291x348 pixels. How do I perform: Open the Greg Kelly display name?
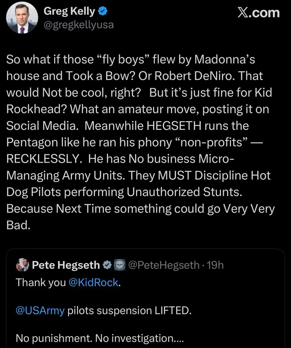pyautogui.click(x=69, y=11)
